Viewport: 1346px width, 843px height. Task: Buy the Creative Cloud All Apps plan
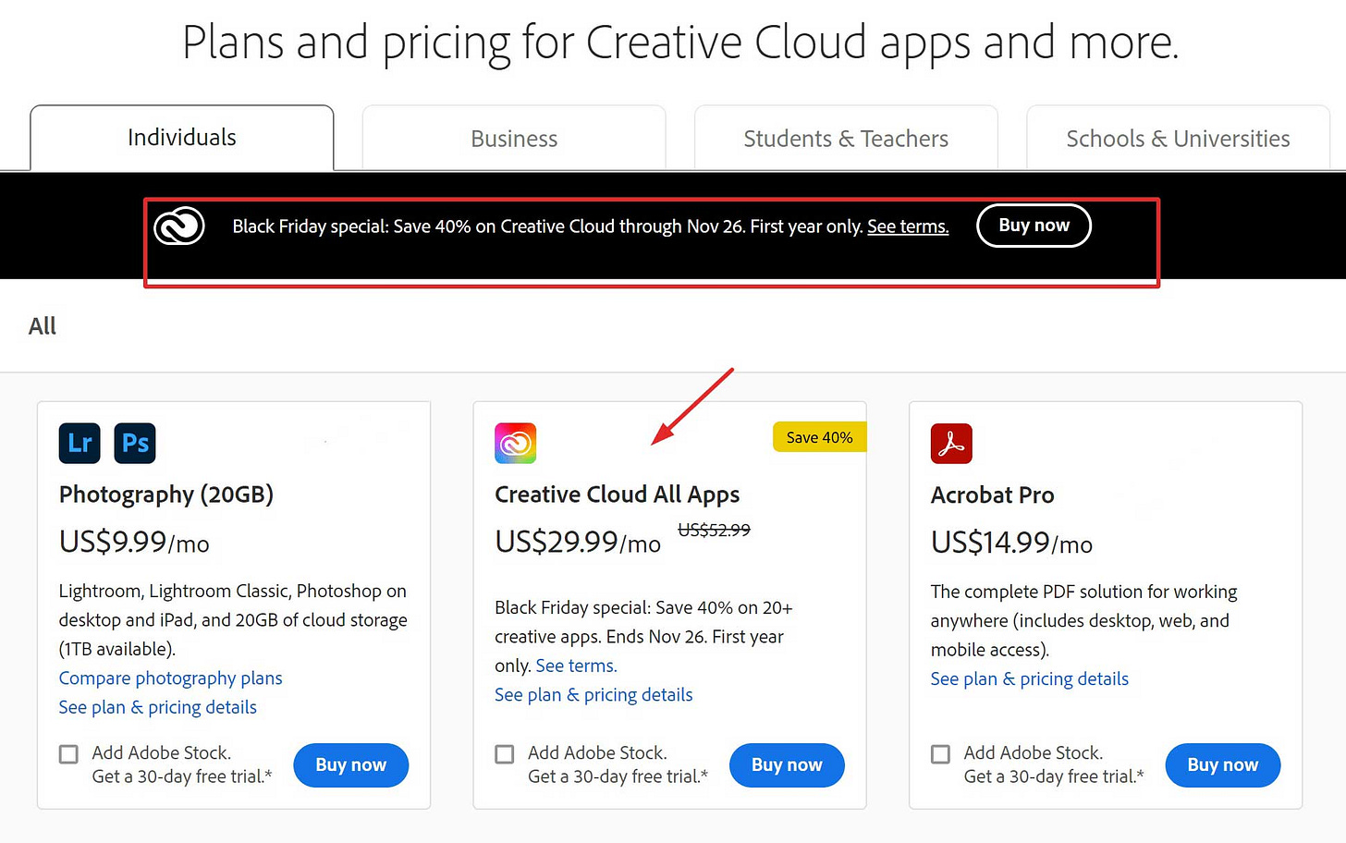click(787, 765)
